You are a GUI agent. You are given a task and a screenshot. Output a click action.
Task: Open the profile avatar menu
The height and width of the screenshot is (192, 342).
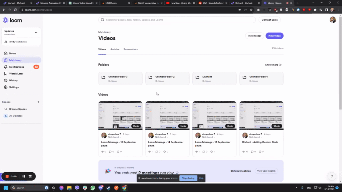(333, 20)
